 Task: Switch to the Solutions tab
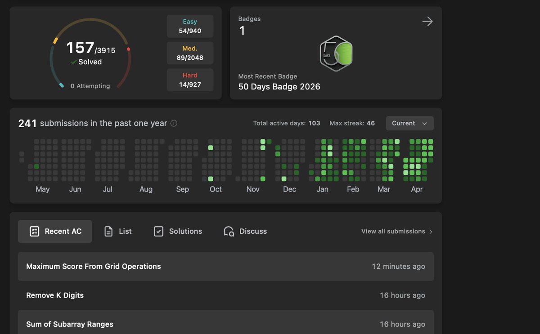click(x=178, y=231)
